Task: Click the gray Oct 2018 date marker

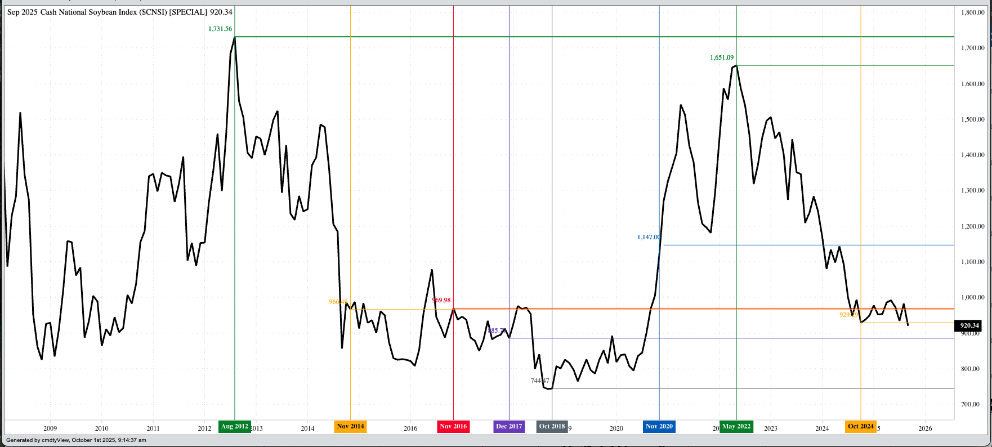Action: (552, 427)
